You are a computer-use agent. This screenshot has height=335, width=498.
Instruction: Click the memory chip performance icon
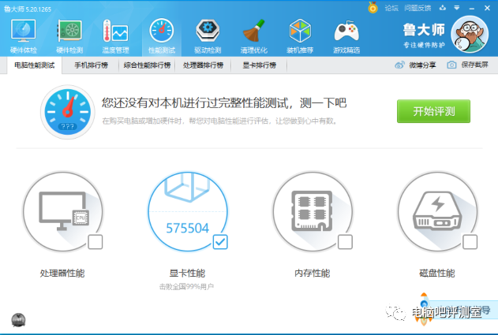click(313, 211)
